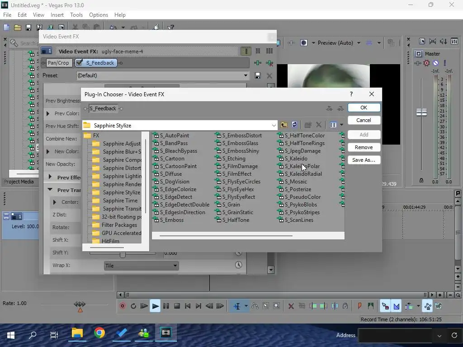Click the Record button in transport bar
463x347 pixels.
click(122, 306)
